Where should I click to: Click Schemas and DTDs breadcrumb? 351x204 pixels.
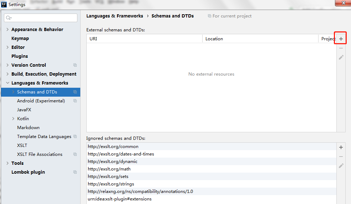[x=173, y=16]
